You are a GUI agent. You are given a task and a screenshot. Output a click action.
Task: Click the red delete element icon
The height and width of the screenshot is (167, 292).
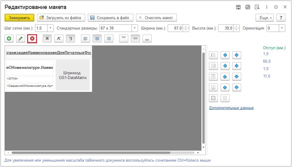click(x=32, y=38)
